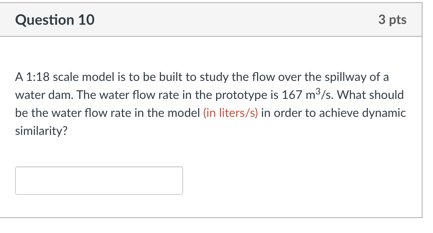This screenshot has height=233, width=433.
Task: Click the gray question header bar
Action: click(211, 19)
